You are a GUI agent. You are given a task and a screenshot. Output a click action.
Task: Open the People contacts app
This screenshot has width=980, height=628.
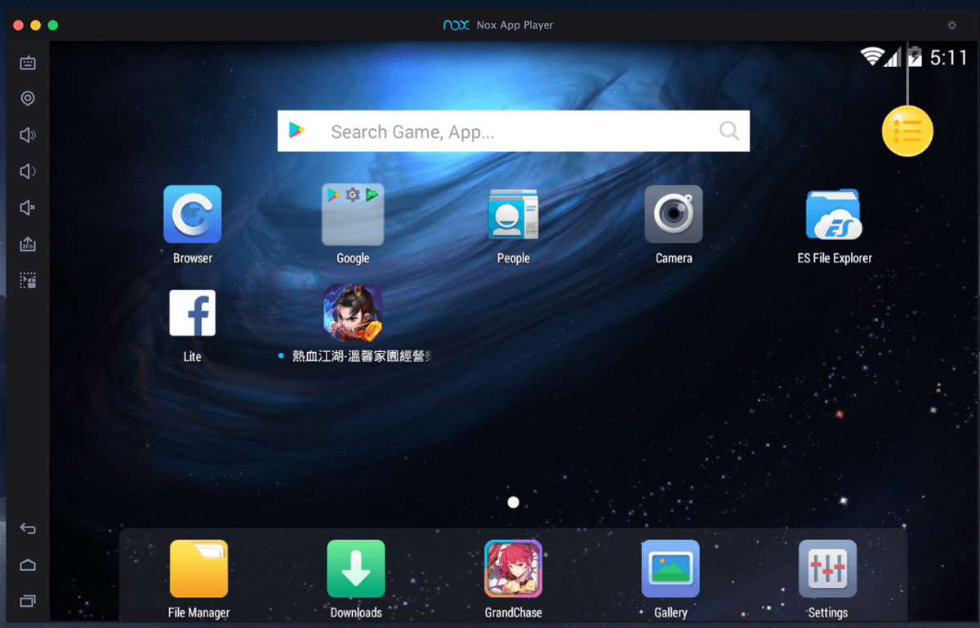point(513,214)
